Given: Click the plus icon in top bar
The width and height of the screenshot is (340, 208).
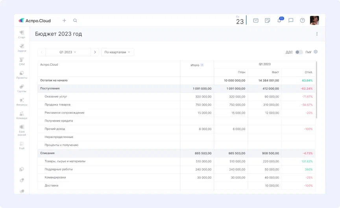Looking at the screenshot, I should 64,20.
